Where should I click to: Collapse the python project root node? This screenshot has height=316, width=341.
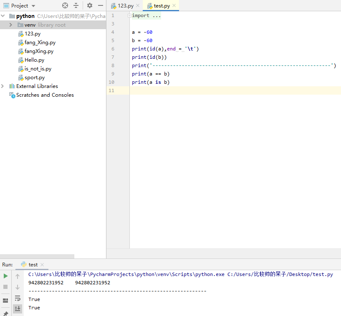pyautogui.click(x=3, y=16)
